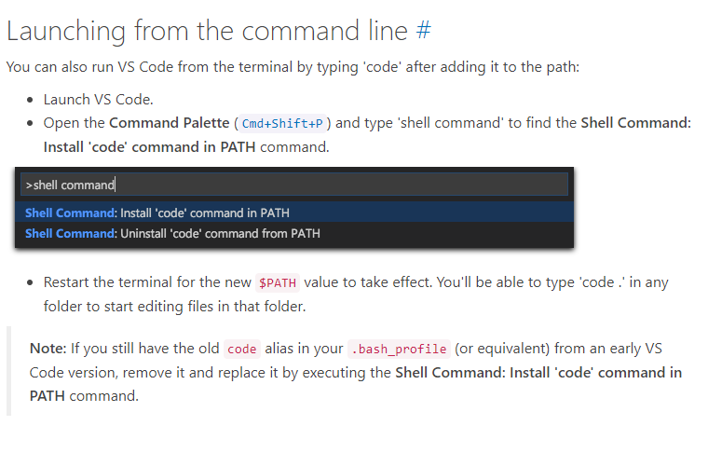Select Install 'code' command in PATH entry

[x=157, y=213]
